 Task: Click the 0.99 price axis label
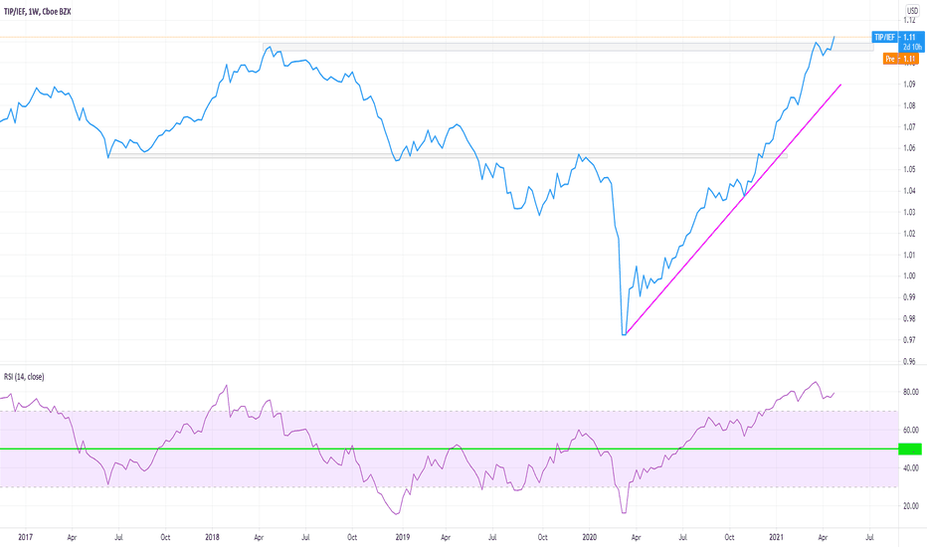[909, 296]
